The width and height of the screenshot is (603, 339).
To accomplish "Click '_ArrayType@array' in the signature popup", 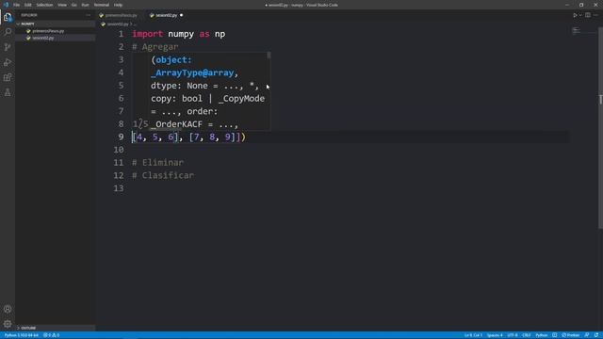I will (x=192, y=73).
